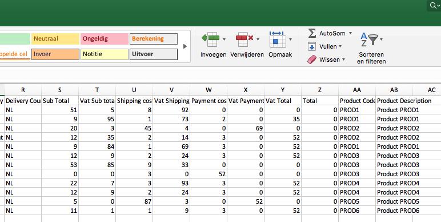Click the Wissen eraser icon
441x222 pixels.
click(x=312, y=60)
